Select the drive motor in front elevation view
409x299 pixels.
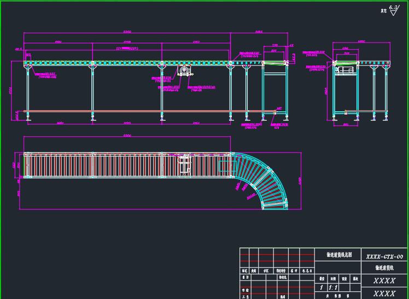click(x=185, y=70)
